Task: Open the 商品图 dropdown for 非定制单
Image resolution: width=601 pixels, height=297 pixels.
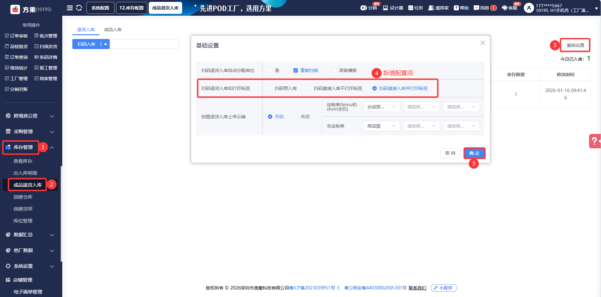Action: pos(381,126)
